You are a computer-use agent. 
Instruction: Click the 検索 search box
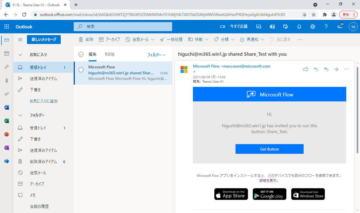pyautogui.click(x=123, y=27)
